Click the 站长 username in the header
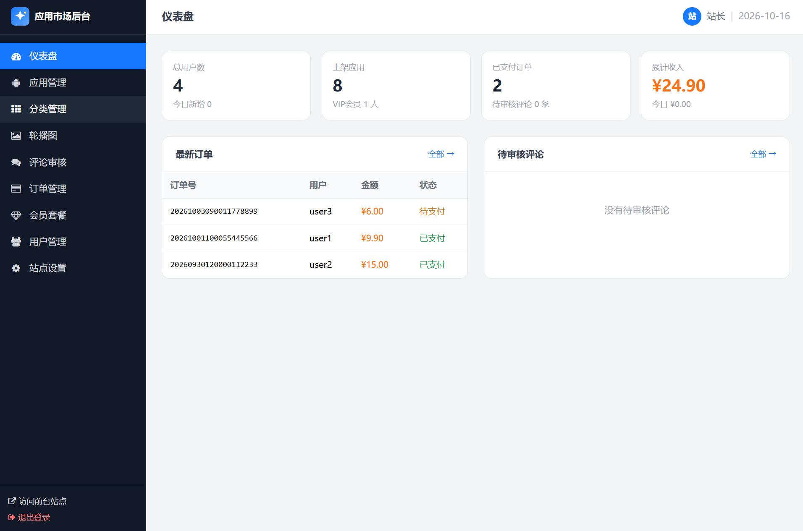 tap(716, 16)
